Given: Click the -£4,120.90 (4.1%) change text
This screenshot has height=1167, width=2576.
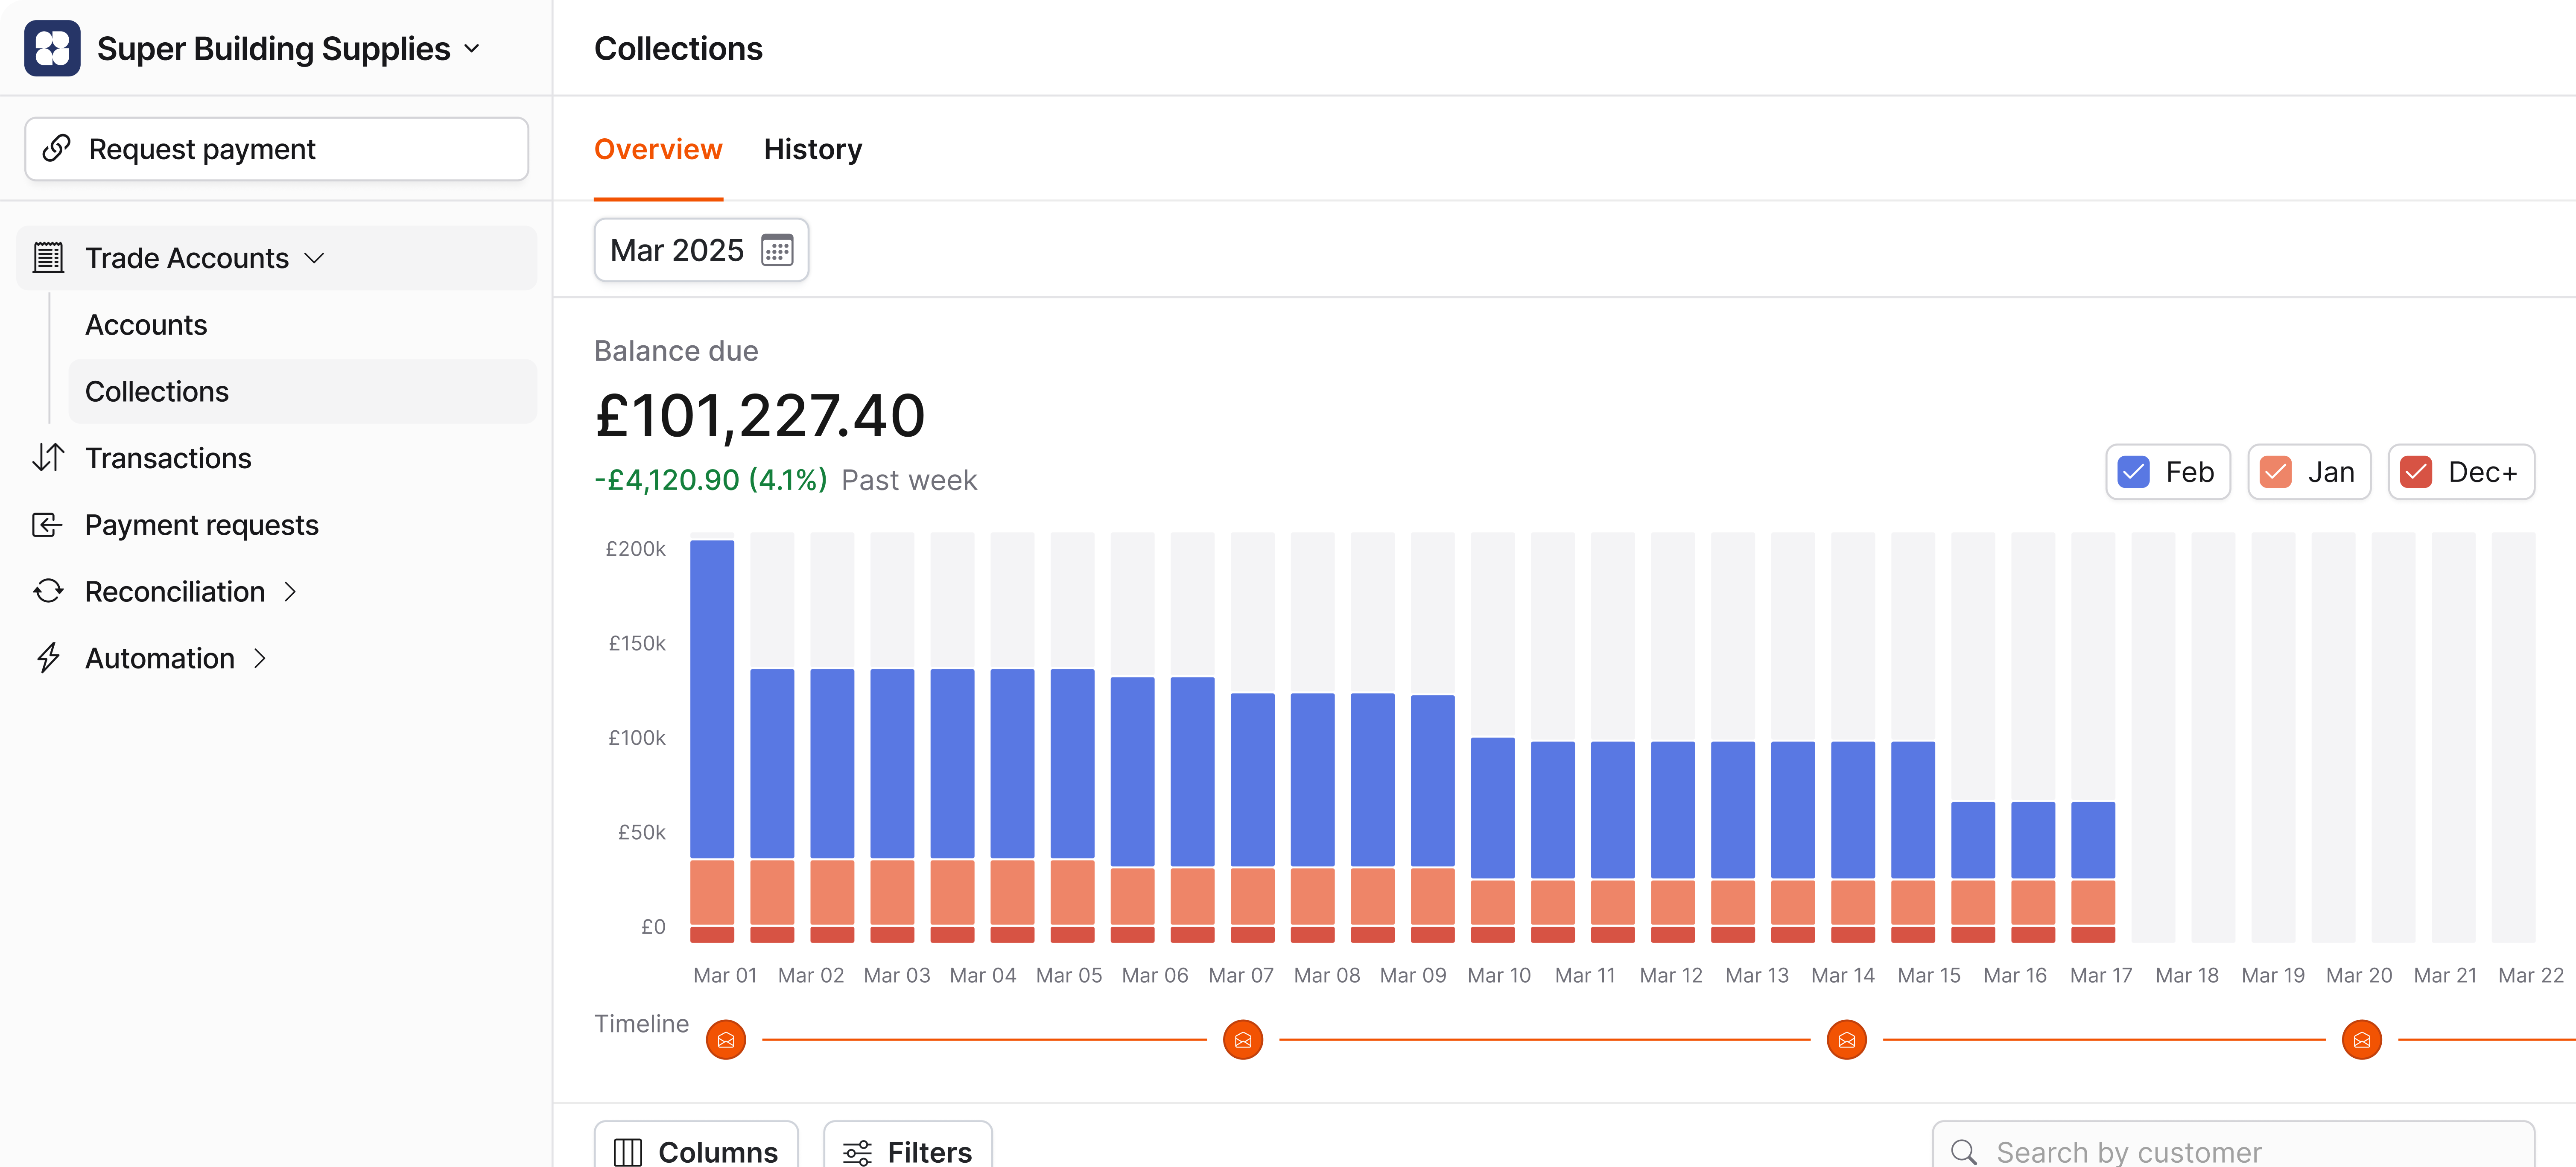Looking at the screenshot, I should pos(711,480).
